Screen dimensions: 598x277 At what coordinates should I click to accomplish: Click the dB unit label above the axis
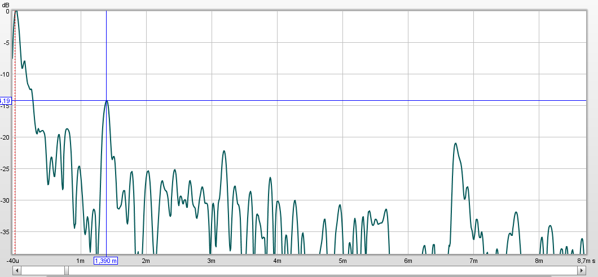(6, 4)
